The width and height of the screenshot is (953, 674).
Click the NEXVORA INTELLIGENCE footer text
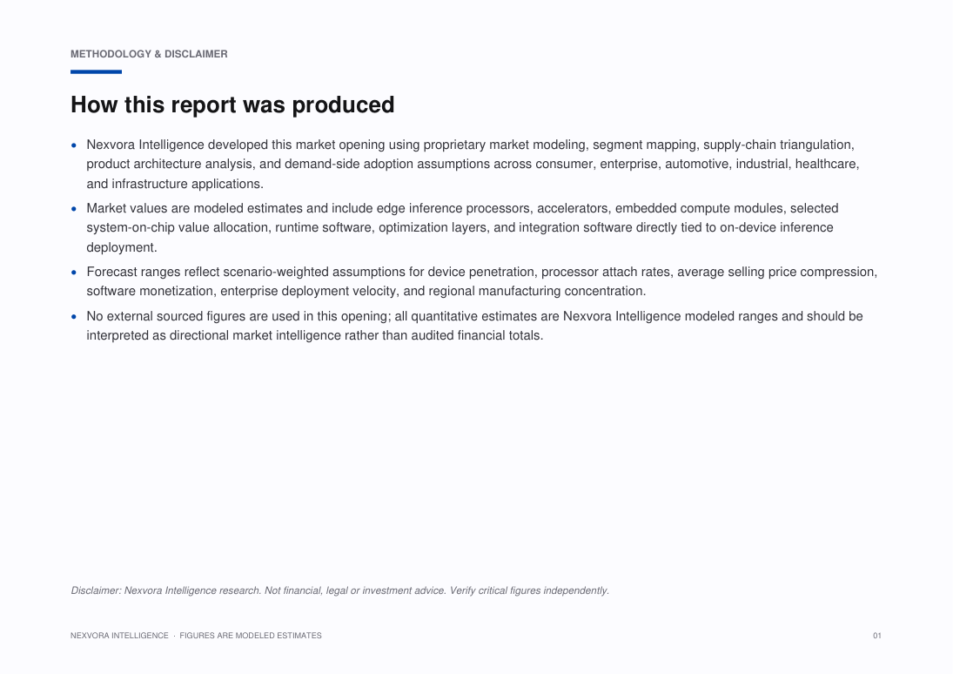(x=119, y=636)
